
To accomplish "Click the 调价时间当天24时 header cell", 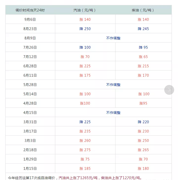I will point(30,10).
